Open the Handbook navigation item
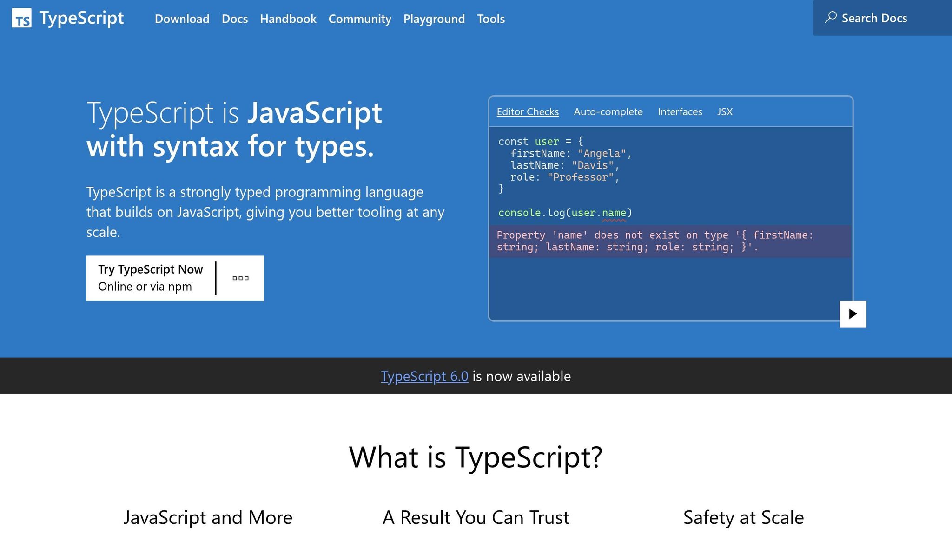Image resolution: width=952 pixels, height=535 pixels. click(x=288, y=19)
